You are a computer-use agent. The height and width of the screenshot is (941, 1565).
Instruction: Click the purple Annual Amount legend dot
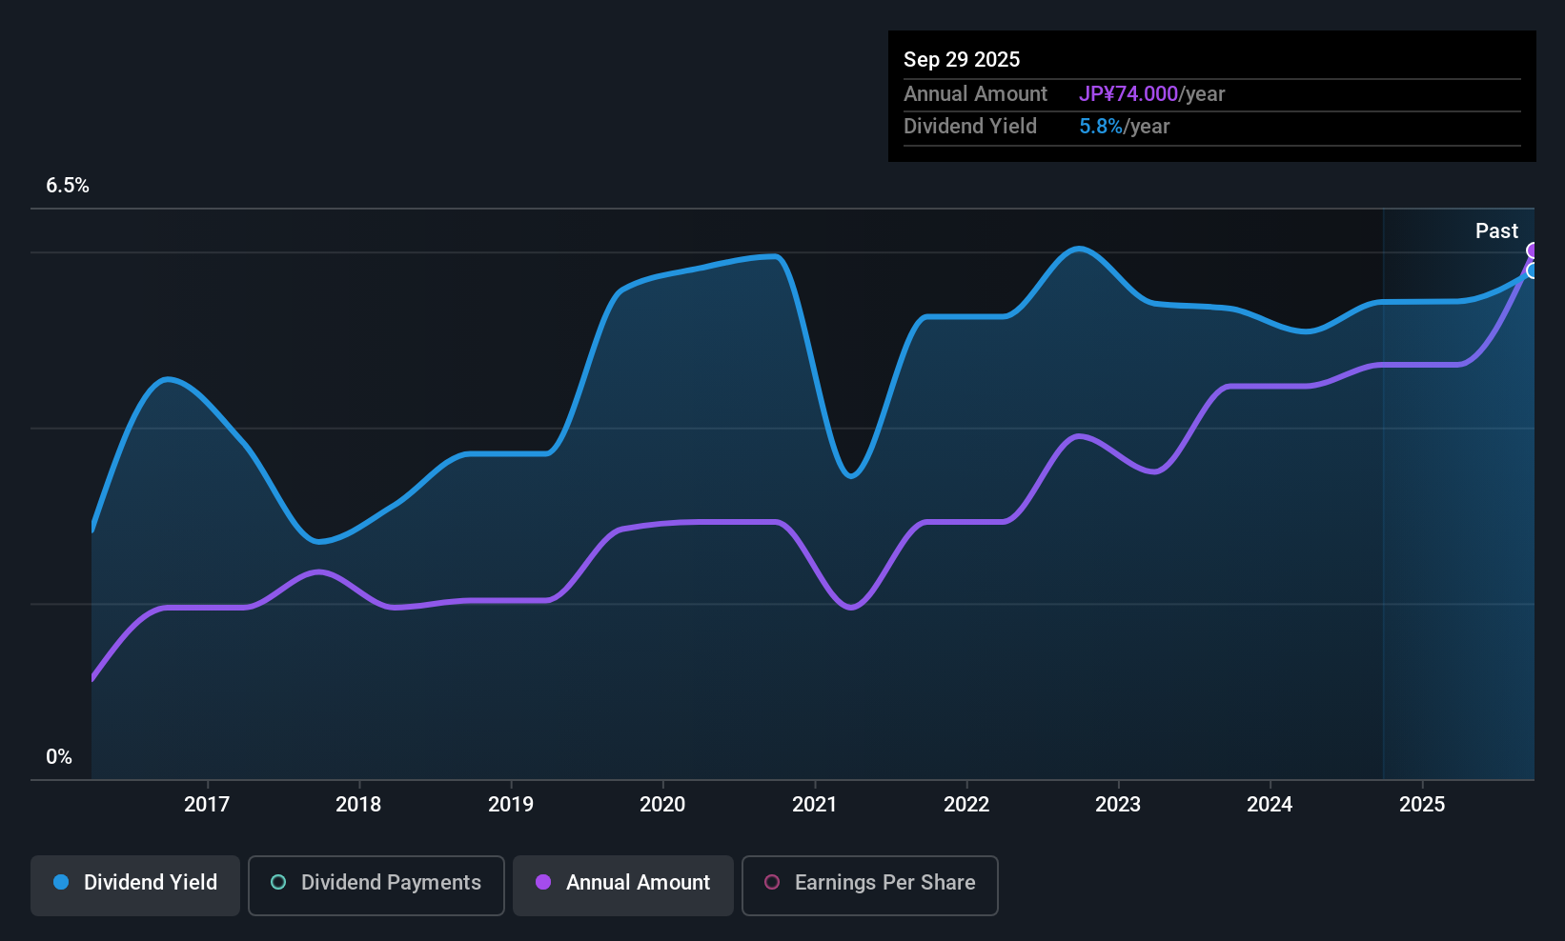pyautogui.click(x=543, y=883)
